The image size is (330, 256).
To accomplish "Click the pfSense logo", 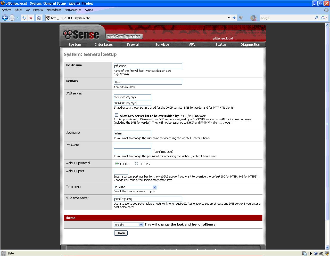I will click(x=81, y=34).
